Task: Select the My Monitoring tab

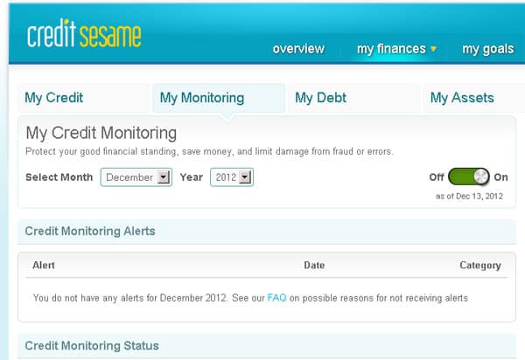Action: pyautogui.click(x=202, y=98)
